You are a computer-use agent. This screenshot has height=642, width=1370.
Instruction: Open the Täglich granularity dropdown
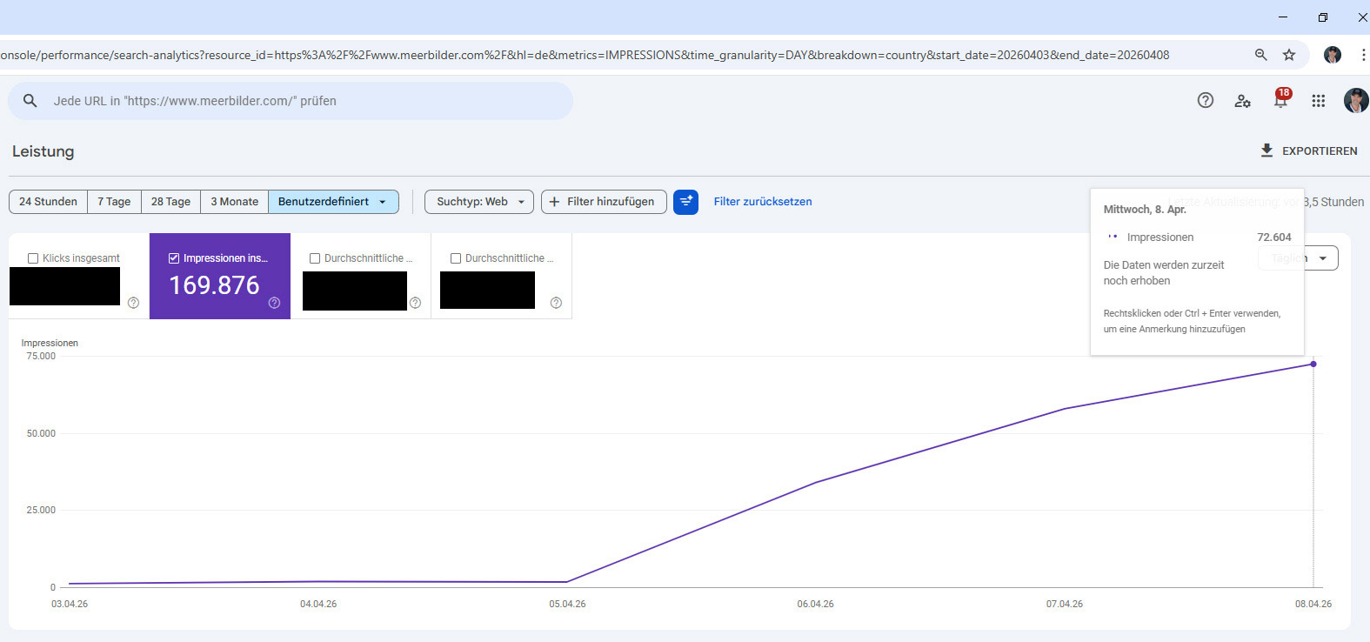[1322, 258]
